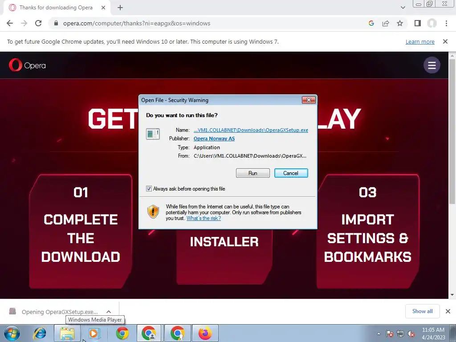The image size is (456, 342).
Task: Click the application file icon in the dialog
Action: [153, 134]
